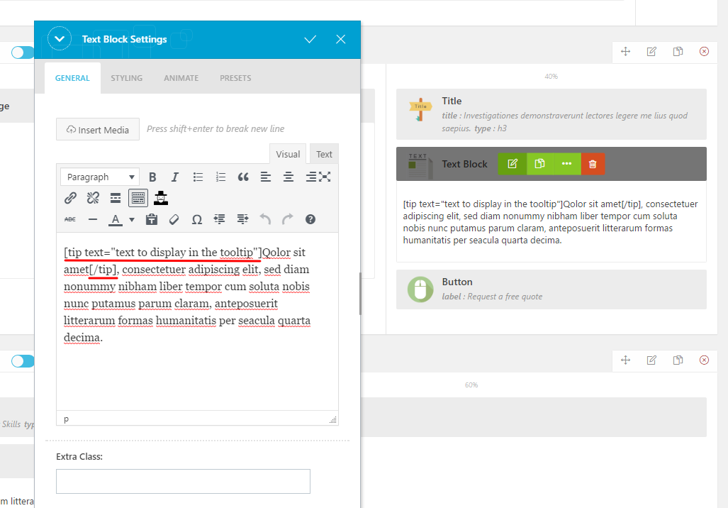Click the insert link chain icon
This screenshot has height=508, width=728.
click(x=70, y=198)
